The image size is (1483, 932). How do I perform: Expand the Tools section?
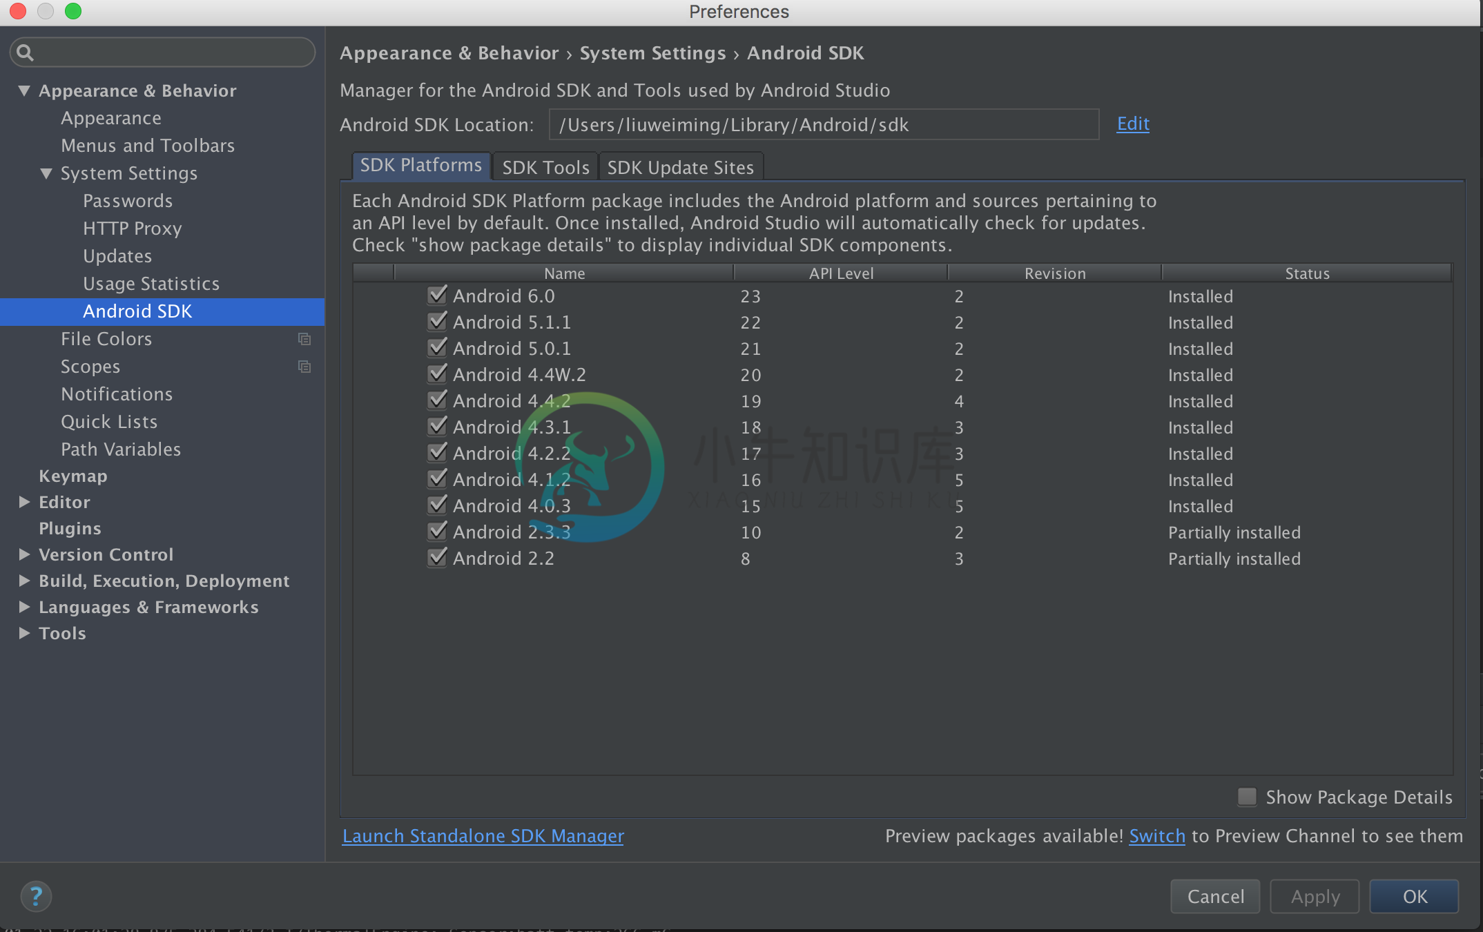[24, 633]
